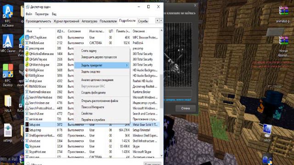
Task: Sort by ЦП column header
Action: click(110, 31)
